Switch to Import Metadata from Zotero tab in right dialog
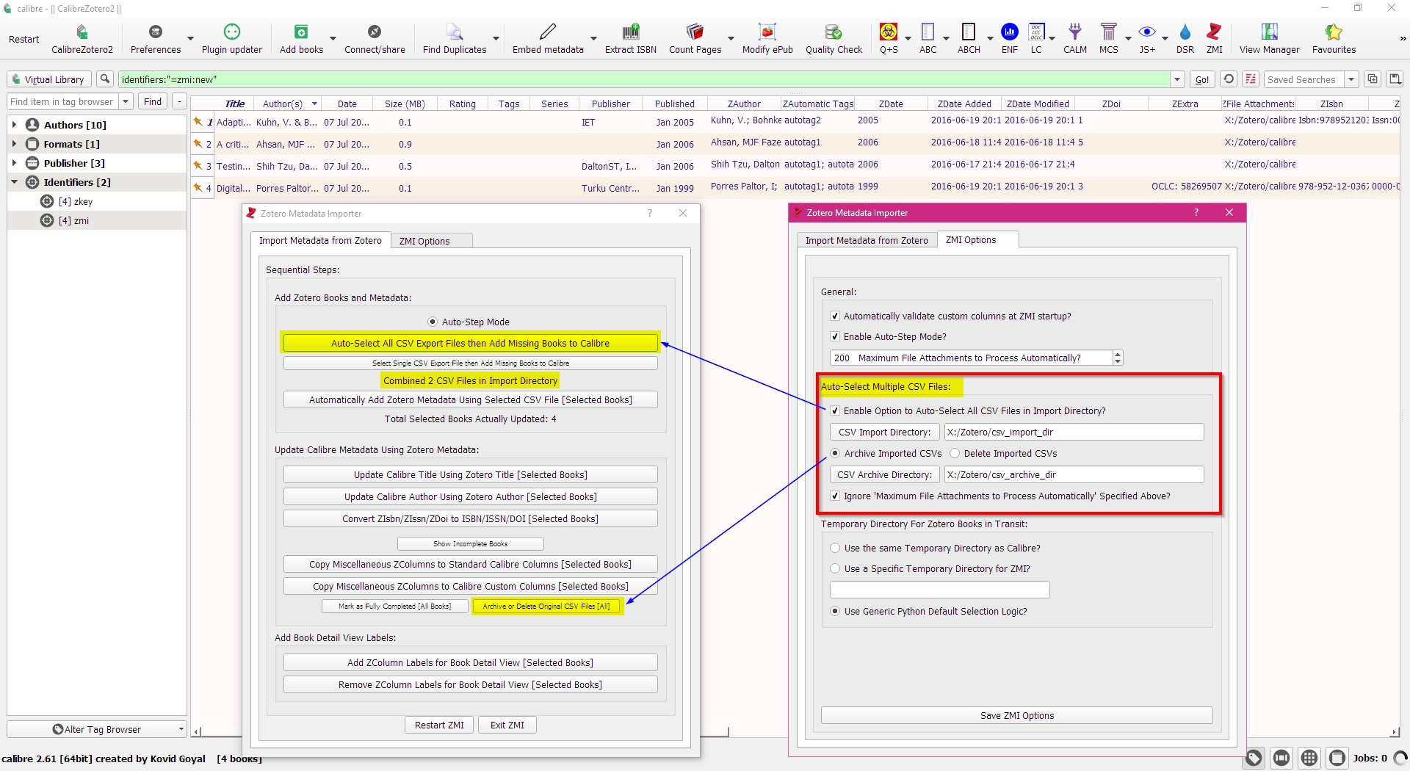1410x771 pixels. (x=867, y=241)
